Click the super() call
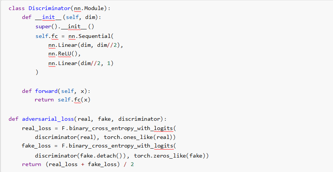Image resolution: width=333 pixels, height=172 pixels. (x=45, y=26)
